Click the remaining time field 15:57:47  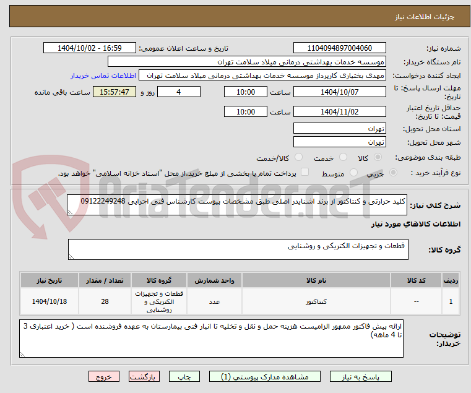(115, 92)
